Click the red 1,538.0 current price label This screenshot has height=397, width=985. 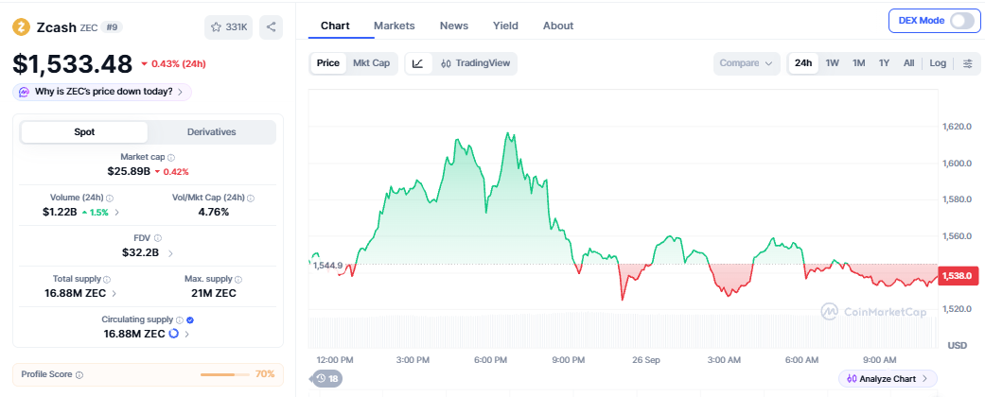pyautogui.click(x=958, y=276)
